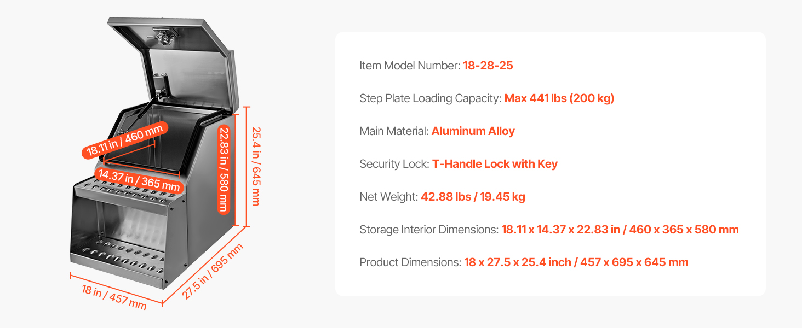Click the 14.37 in / 365 mm label
The width and height of the screenshot is (802, 328).
[138, 179]
